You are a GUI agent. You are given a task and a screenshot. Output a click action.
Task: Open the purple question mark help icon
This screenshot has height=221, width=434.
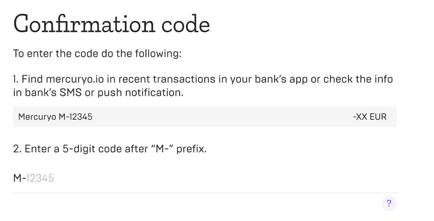[389, 204]
